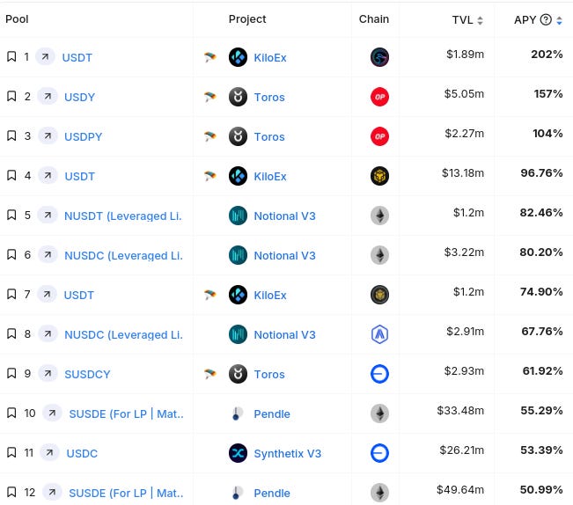573x505 pixels.
Task: Open external link arrow for row 8 NUSDC
Action: coord(48,333)
